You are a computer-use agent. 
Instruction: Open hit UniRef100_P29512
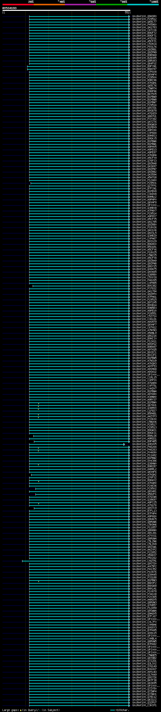[144, 19]
